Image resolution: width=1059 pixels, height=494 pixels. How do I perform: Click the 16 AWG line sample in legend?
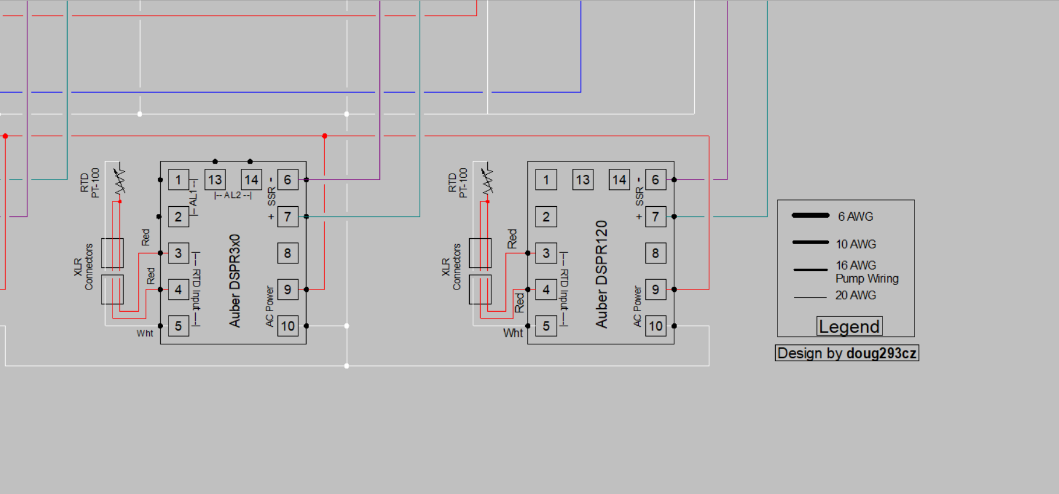click(x=811, y=270)
